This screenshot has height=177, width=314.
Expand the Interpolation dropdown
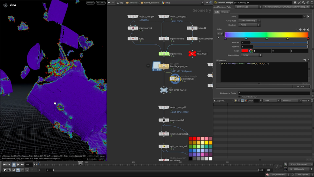(252, 55)
